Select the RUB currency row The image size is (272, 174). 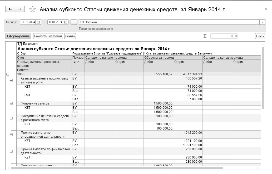pos(44,97)
